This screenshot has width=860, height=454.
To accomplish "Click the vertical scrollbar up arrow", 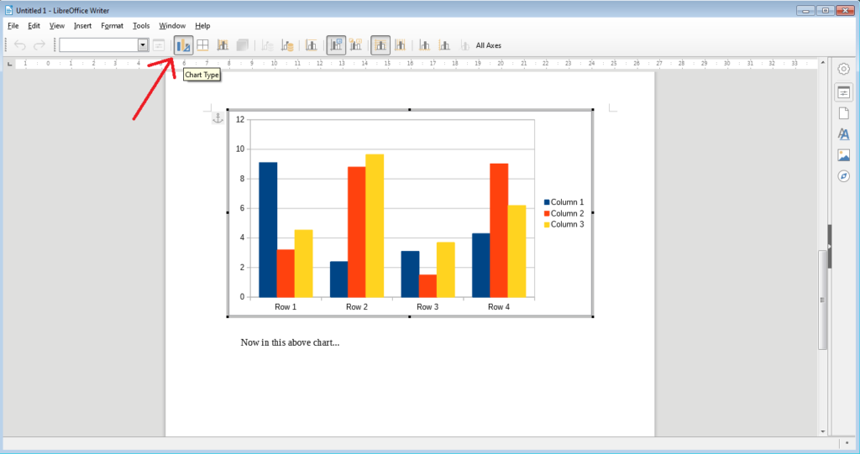I will point(823,62).
